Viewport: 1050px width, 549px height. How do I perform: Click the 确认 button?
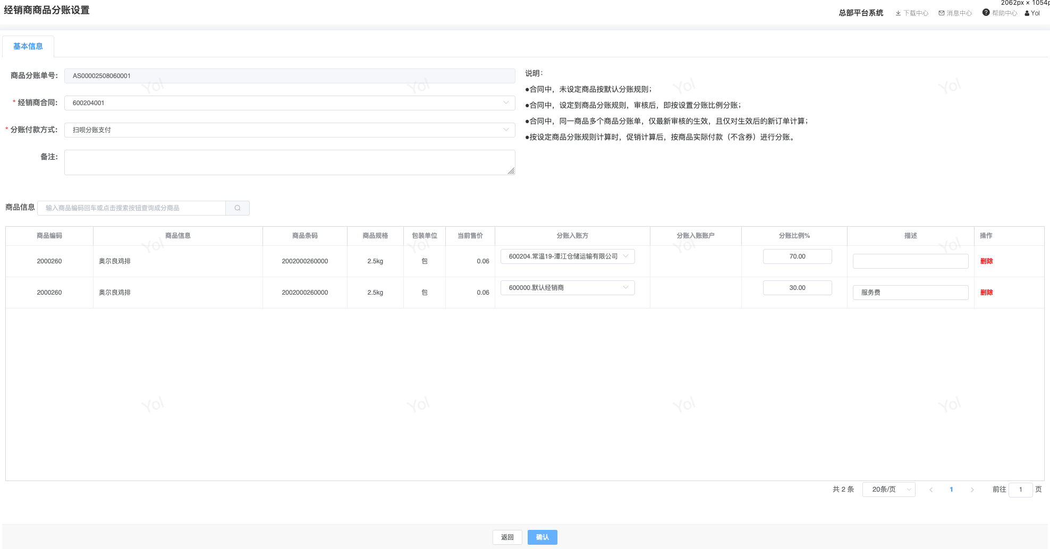543,537
